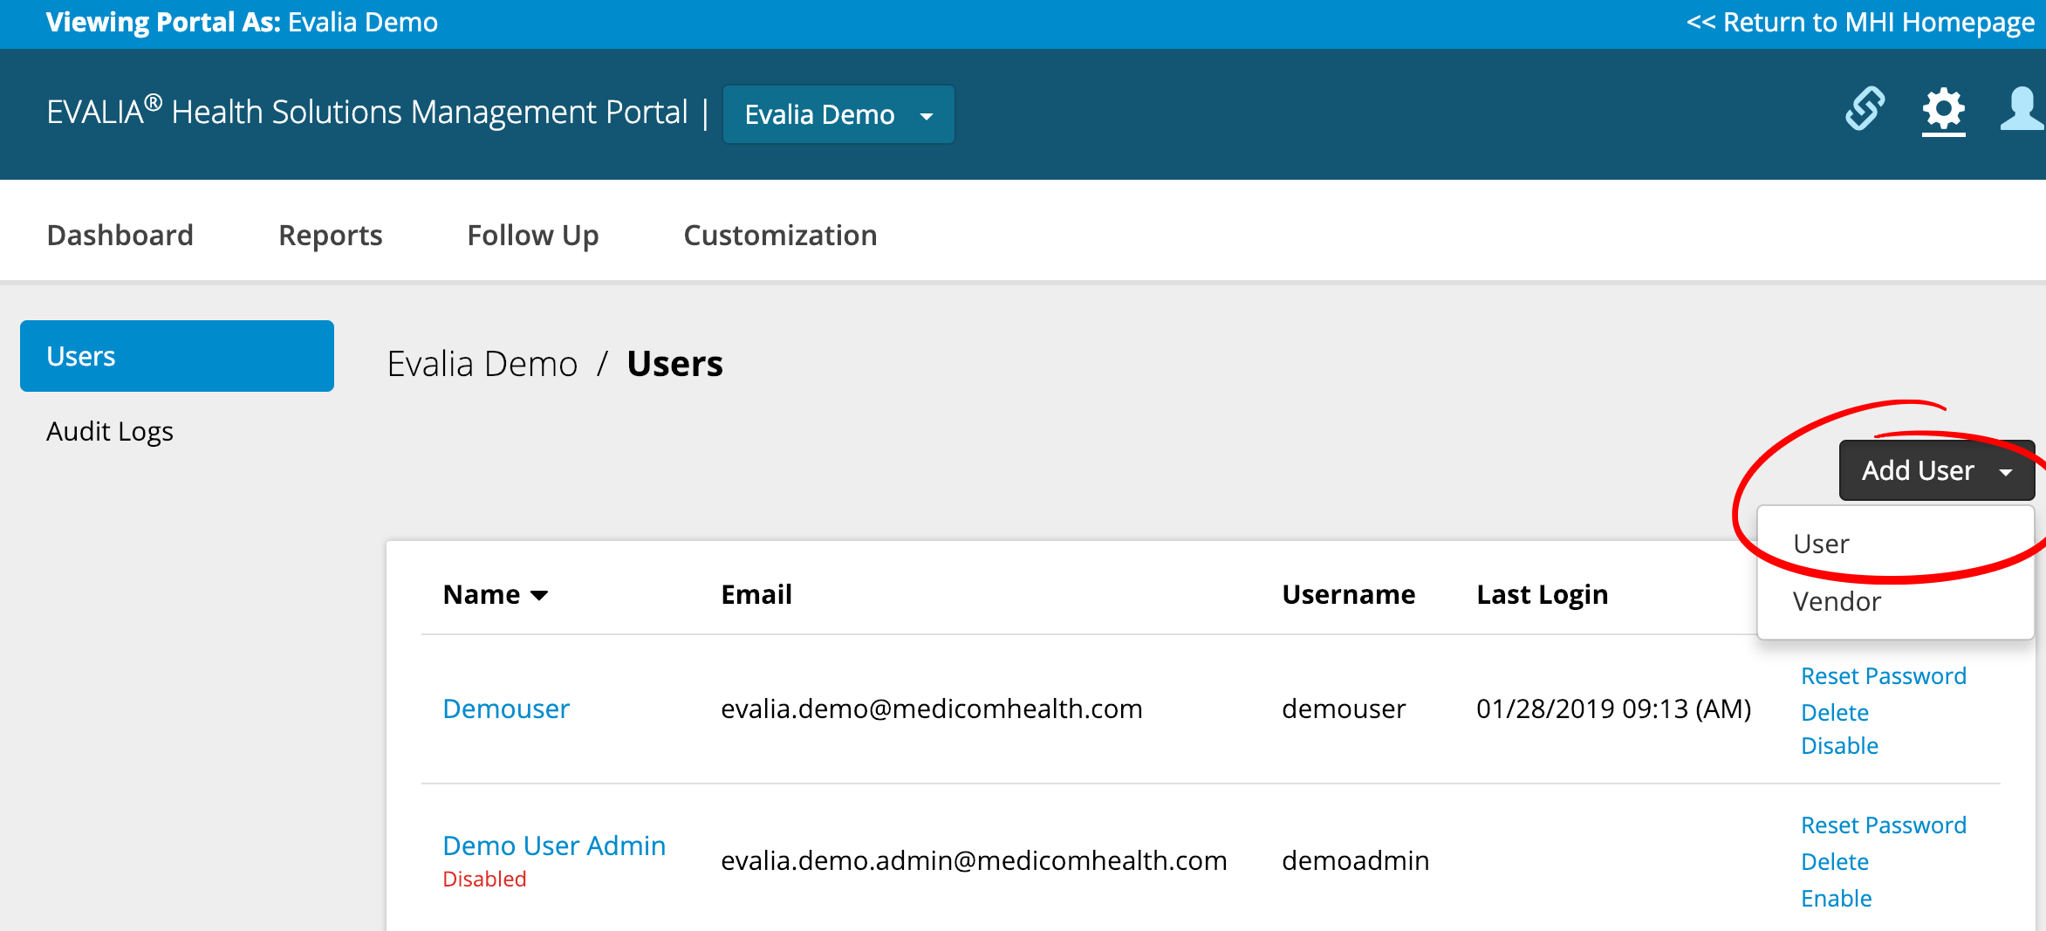Click the Email column header
The height and width of the screenshot is (931, 2046).
point(756,594)
